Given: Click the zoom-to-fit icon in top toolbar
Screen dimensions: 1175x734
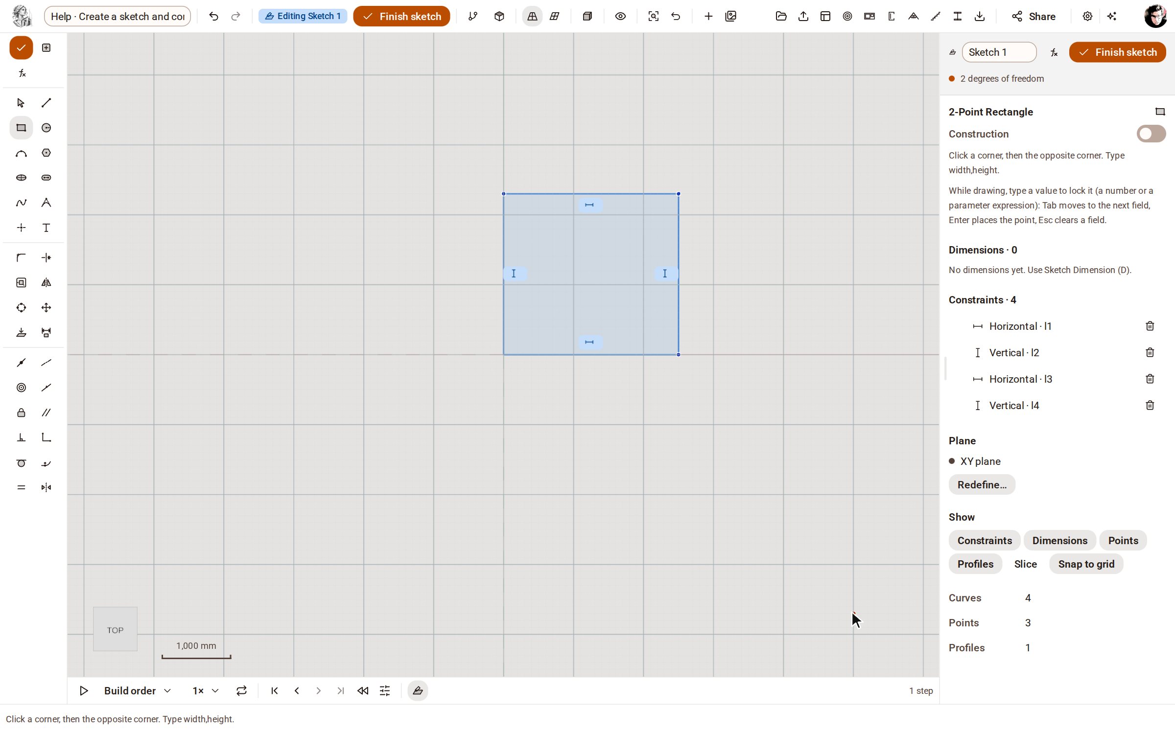Looking at the screenshot, I should coord(653,16).
